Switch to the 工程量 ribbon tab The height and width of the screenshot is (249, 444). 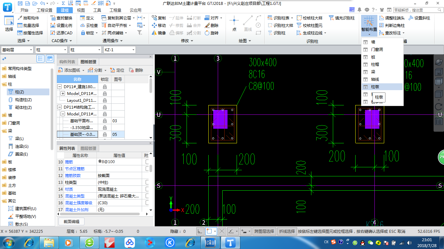[x=115, y=10]
